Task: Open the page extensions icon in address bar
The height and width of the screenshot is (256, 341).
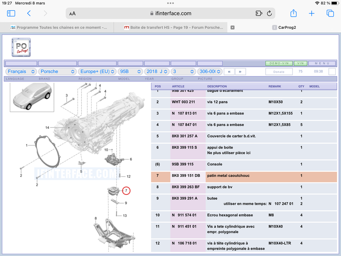Action: coord(259,13)
